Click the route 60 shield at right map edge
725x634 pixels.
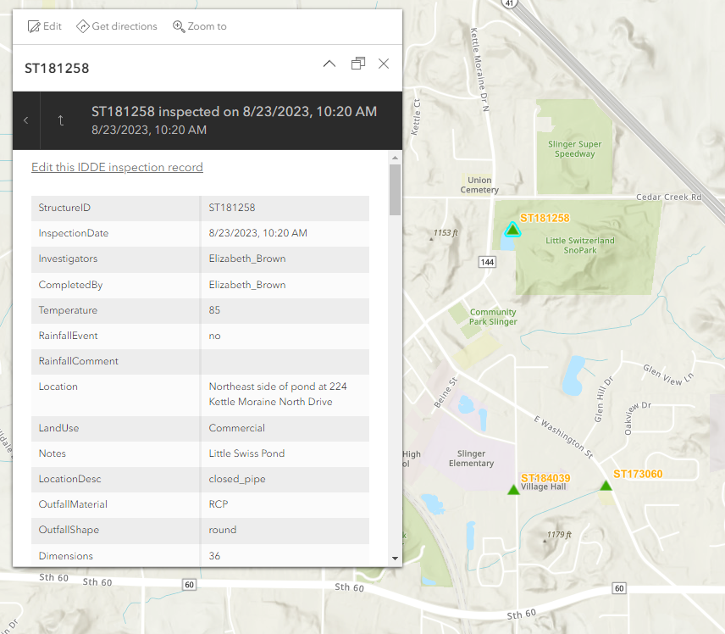pos(619,588)
